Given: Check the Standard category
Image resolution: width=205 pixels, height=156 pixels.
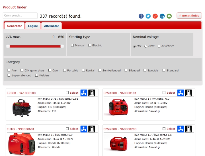Looking at the screenshot, I should click(x=164, y=70).
